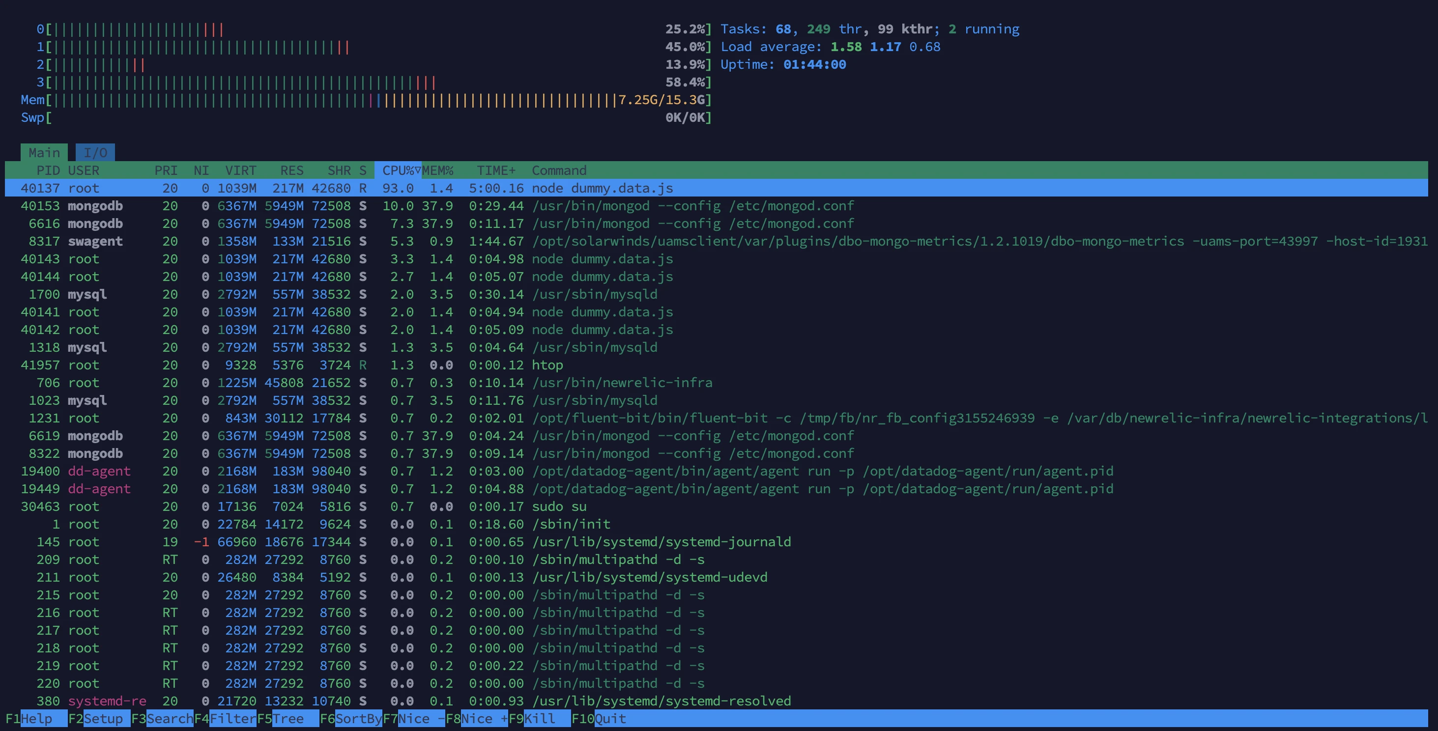Click the CPU 2 usage meter bar
Image resolution: width=1438 pixels, height=731 pixels.
click(374, 65)
